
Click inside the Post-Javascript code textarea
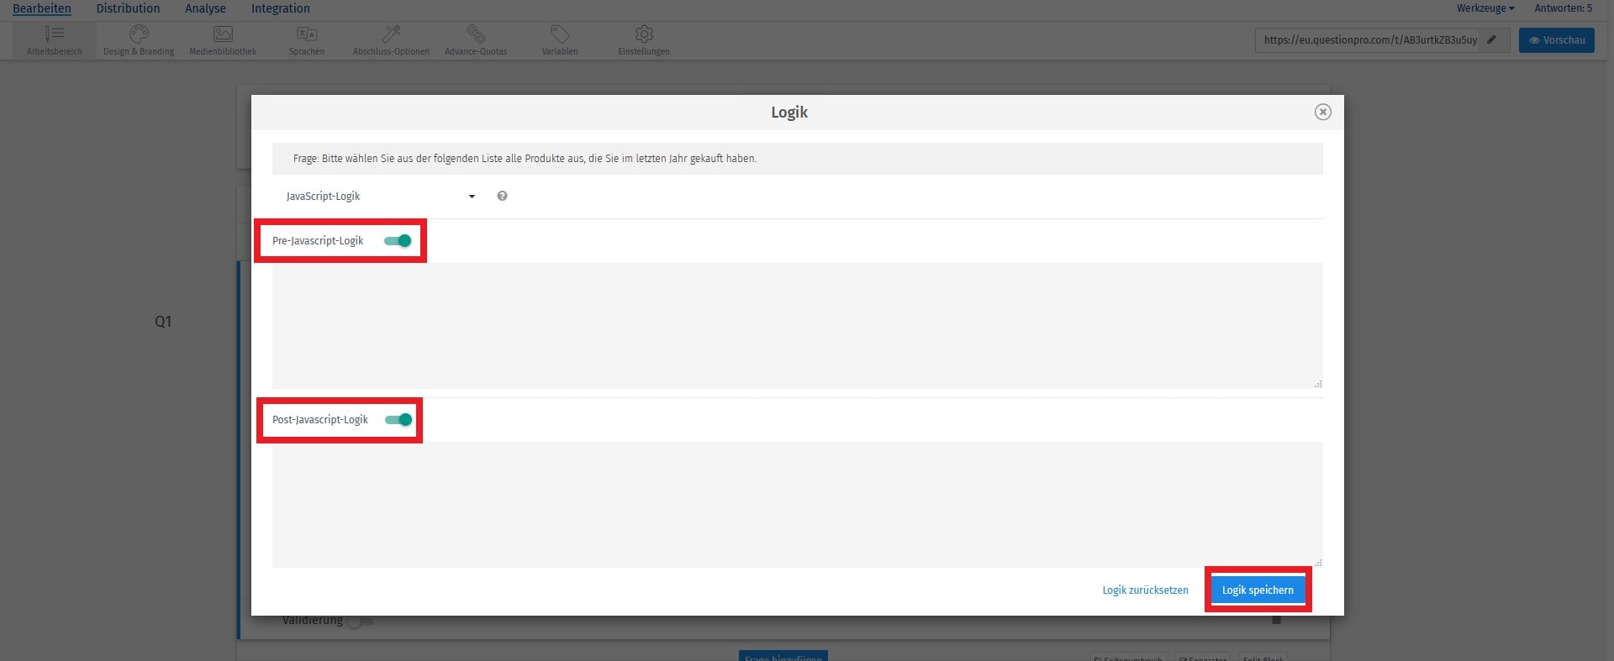[797, 505]
